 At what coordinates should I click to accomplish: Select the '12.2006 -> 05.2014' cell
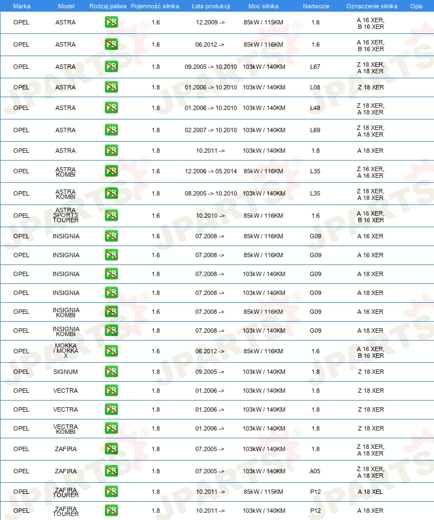coord(211,171)
